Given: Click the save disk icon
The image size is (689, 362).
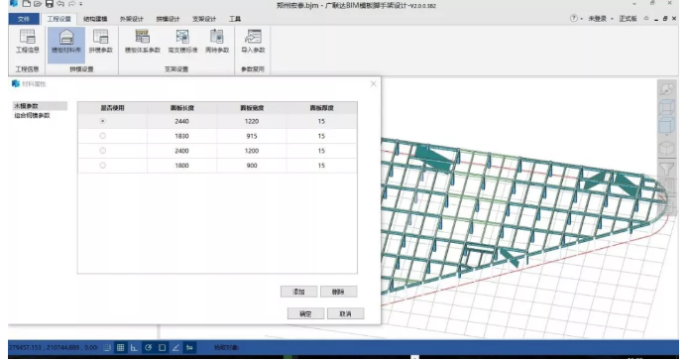Looking at the screenshot, I should click(x=50, y=4).
